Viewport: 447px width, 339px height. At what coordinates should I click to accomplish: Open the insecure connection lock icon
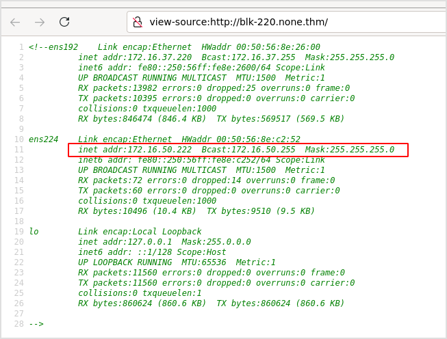coord(138,22)
